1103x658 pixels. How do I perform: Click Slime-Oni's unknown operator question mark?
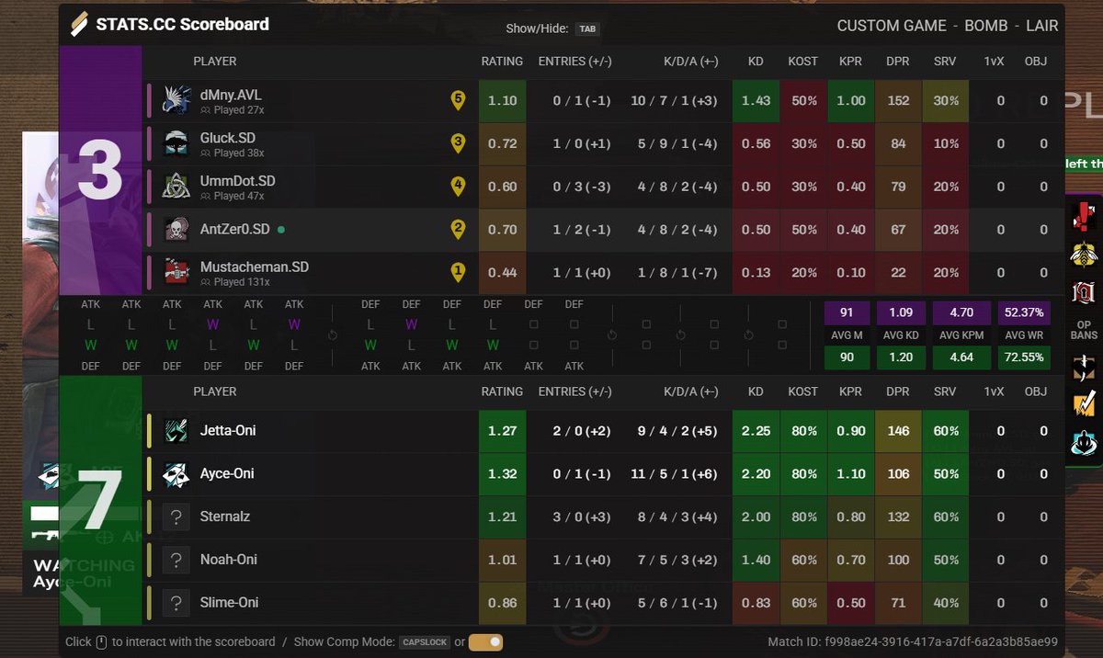pyautogui.click(x=176, y=603)
